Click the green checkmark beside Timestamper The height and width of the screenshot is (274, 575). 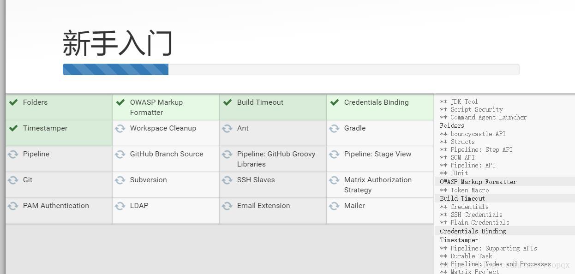click(x=13, y=128)
